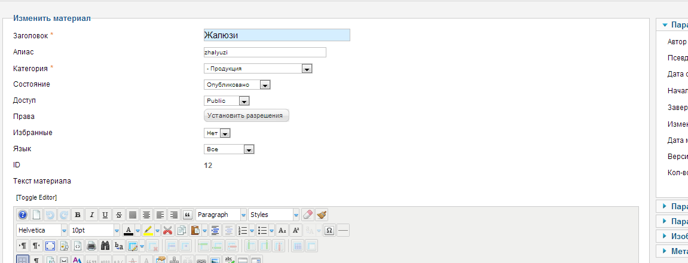Open Find with the binoculars icon

(x=105, y=246)
